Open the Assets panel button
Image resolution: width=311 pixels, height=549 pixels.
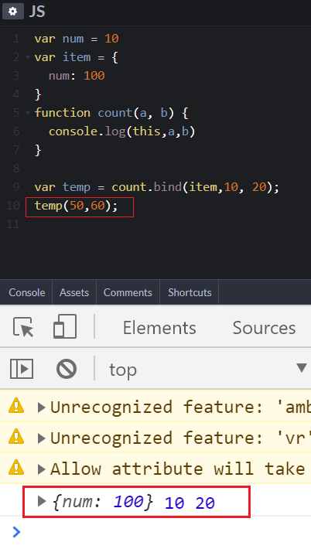point(74,292)
